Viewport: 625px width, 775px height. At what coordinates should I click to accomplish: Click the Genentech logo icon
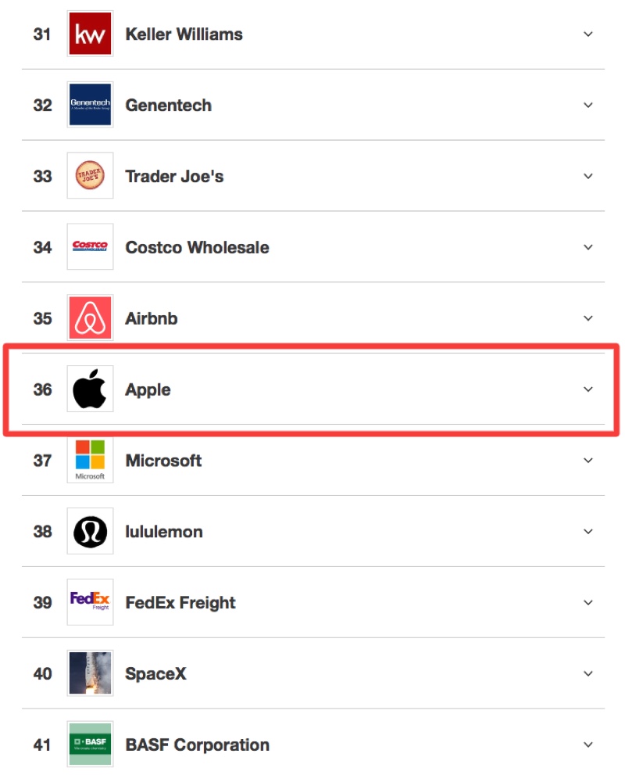click(x=90, y=105)
